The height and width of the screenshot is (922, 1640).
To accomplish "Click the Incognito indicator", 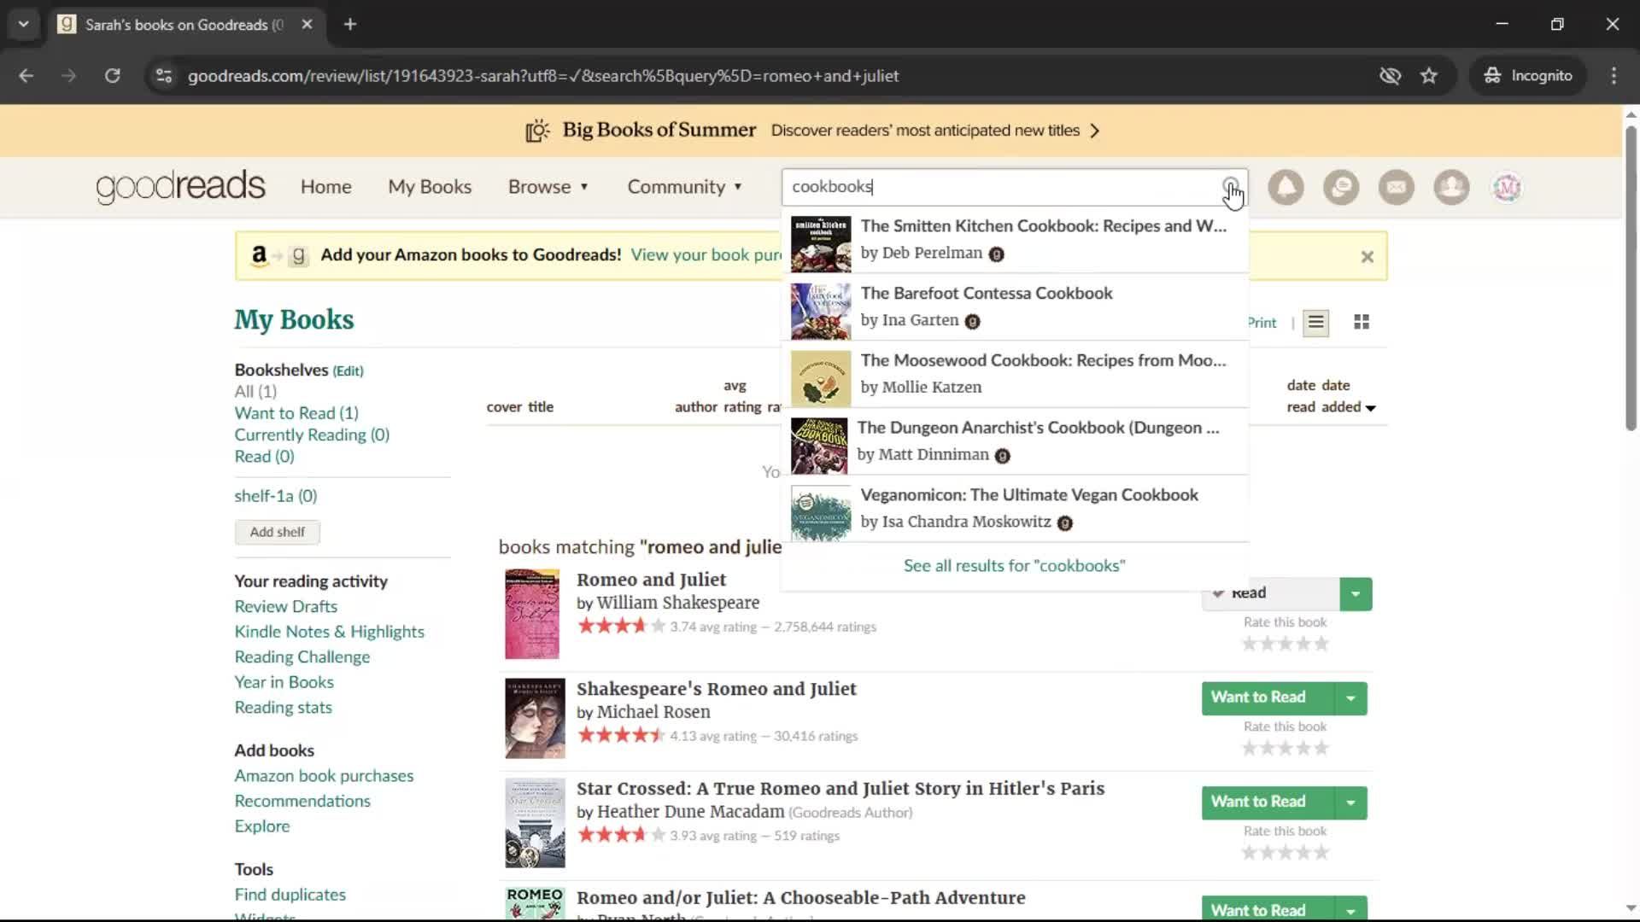I will (1527, 76).
